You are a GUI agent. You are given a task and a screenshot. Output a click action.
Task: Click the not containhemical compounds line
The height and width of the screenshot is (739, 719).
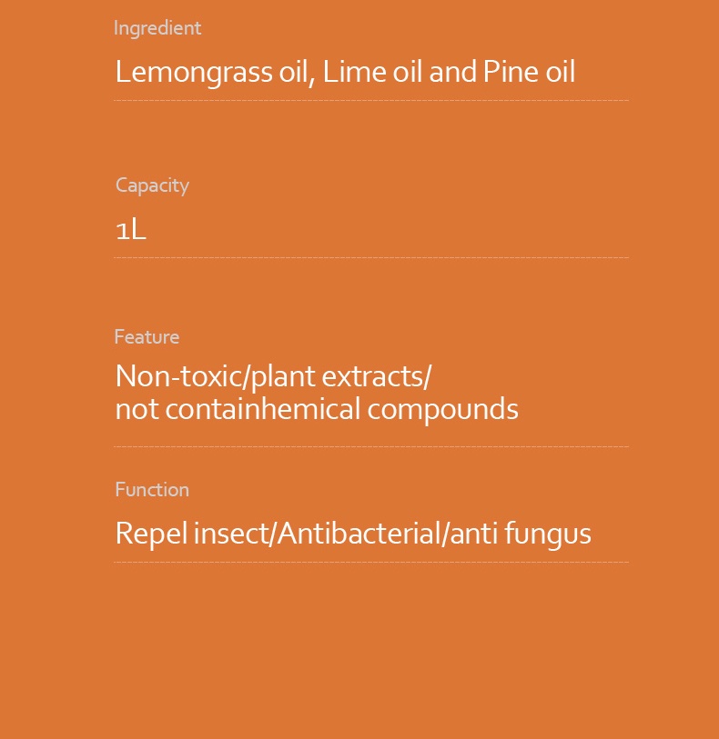click(x=317, y=409)
